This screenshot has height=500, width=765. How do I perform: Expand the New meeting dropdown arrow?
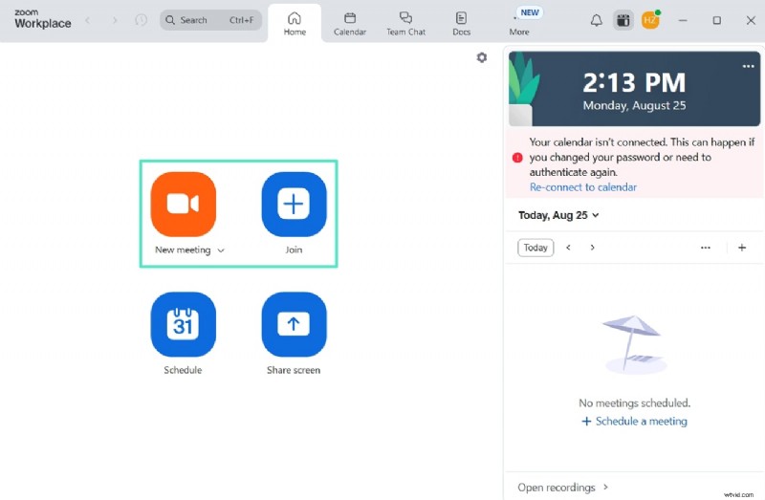(221, 250)
